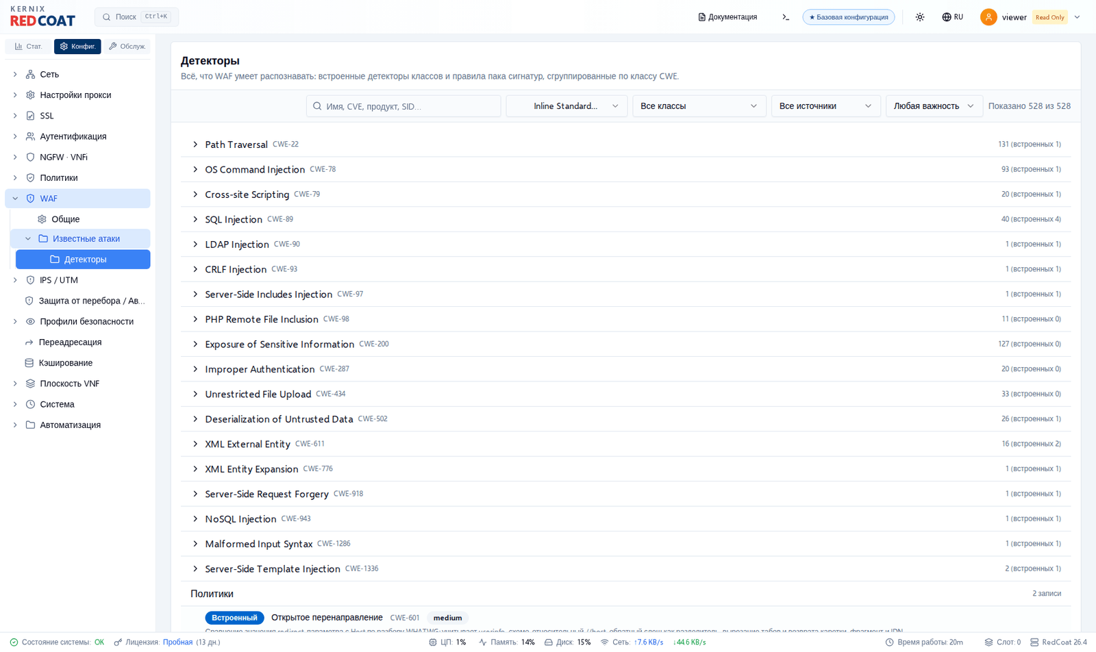This screenshot has height=652, width=1096.
Task: Click the Пробная license link
Action: coord(177,642)
